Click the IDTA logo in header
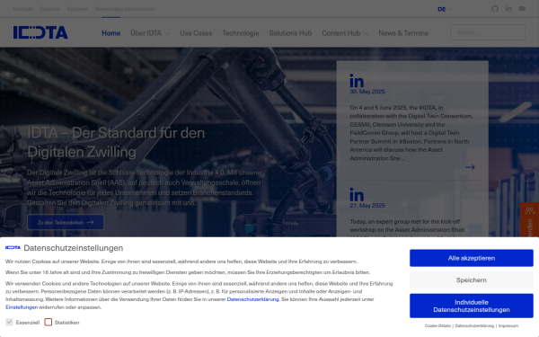Viewport: 539px width, 337px height. pos(40,32)
